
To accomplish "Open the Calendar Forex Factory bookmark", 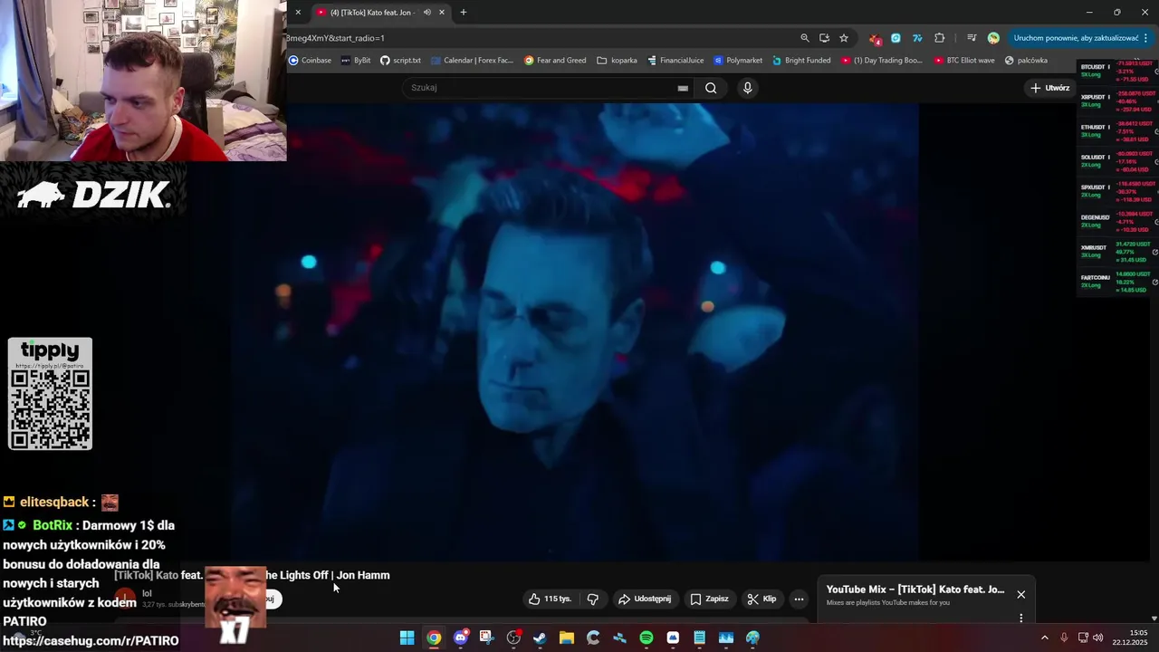I will click(x=473, y=61).
